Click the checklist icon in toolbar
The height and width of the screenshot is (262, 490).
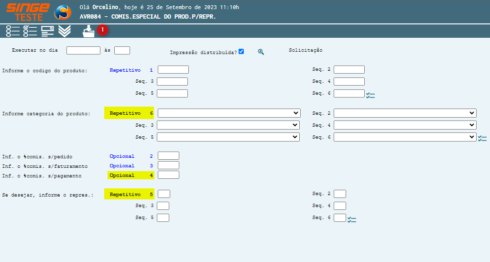pos(30,31)
